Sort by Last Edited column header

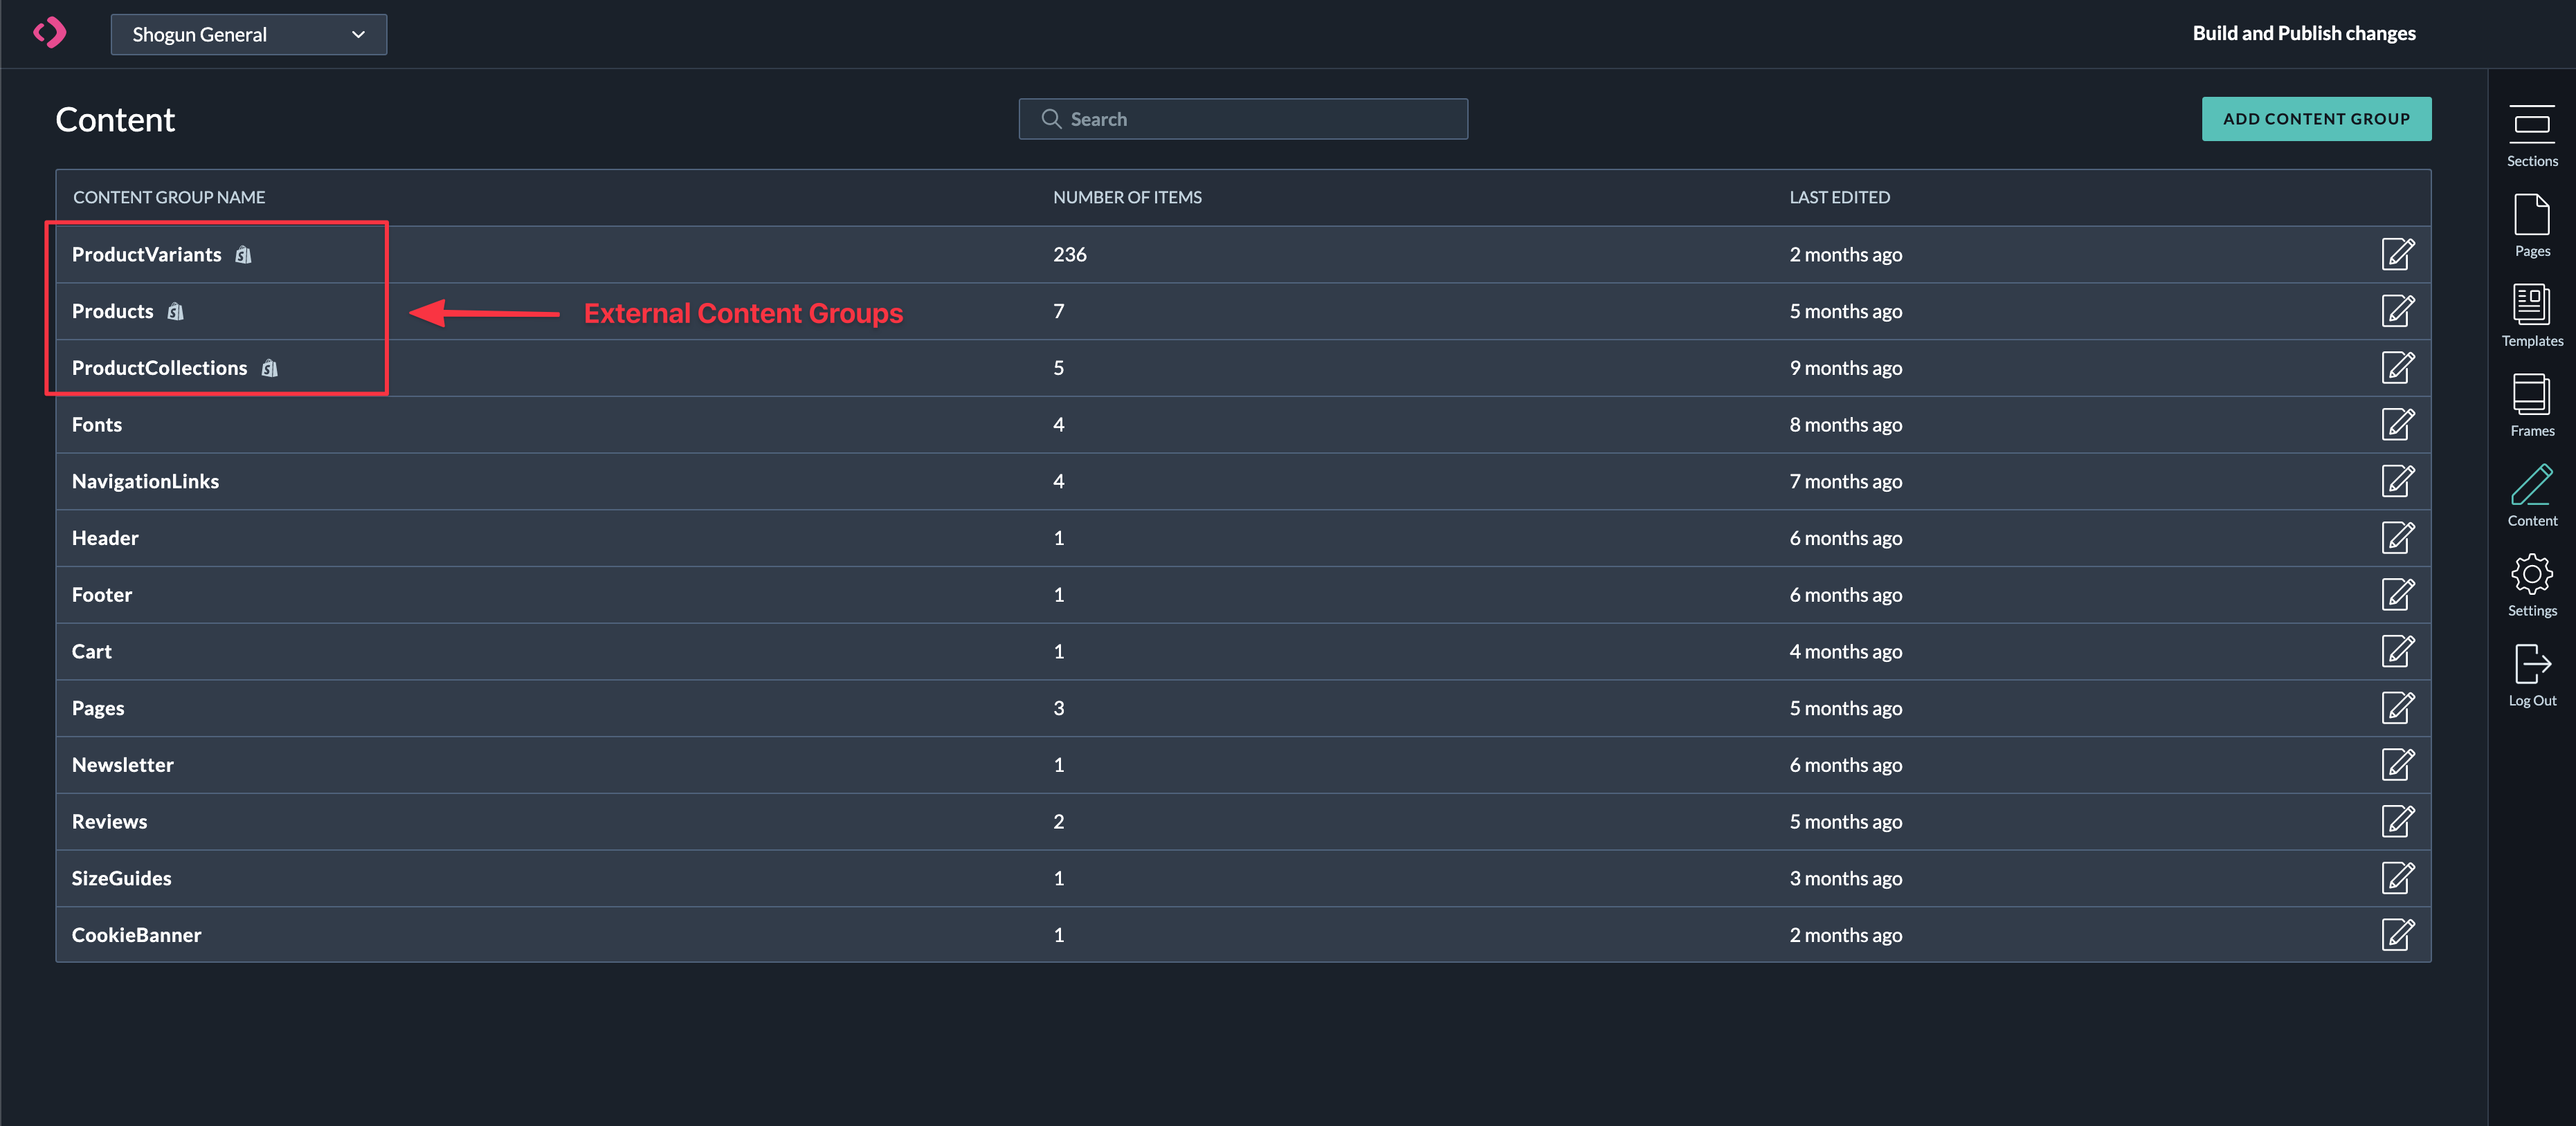click(x=1839, y=198)
